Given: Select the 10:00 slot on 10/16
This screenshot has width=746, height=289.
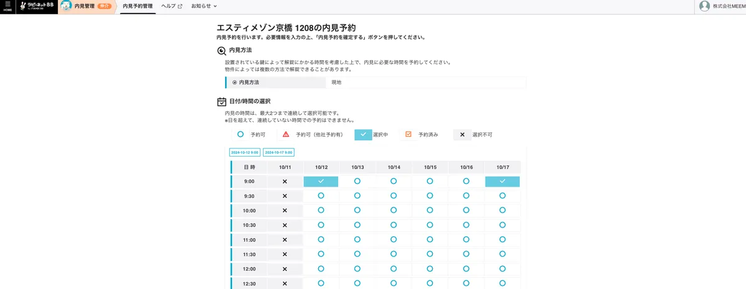Looking at the screenshot, I should point(466,211).
